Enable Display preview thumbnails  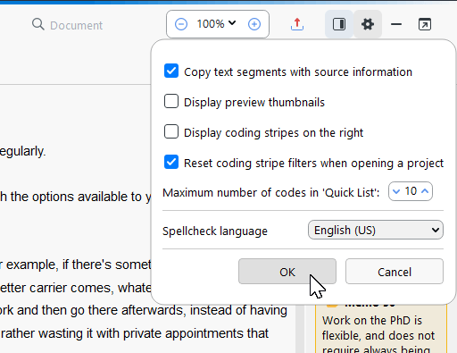pyautogui.click(x=171, y=101)
